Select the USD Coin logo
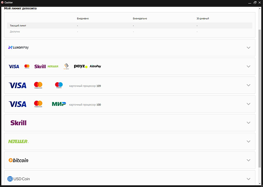This screenshot has height=187, width=263. (19, 179)
